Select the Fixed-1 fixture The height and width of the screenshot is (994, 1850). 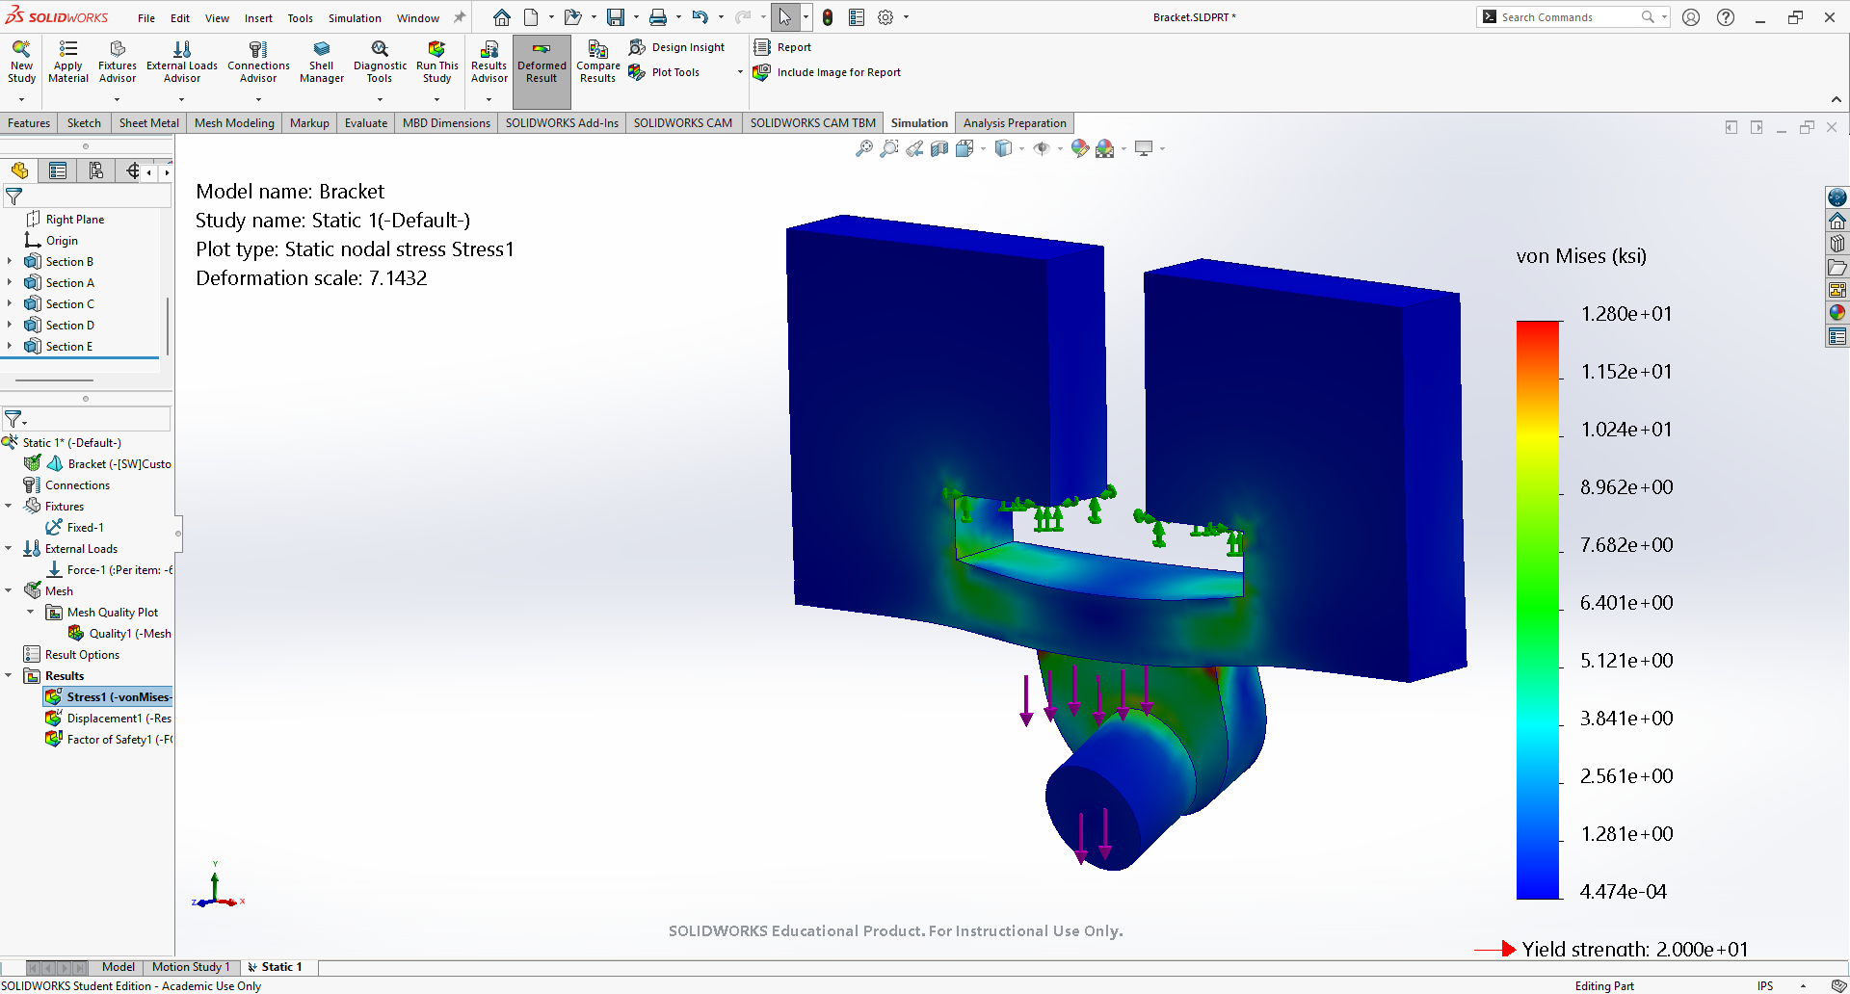coord(75,527)
